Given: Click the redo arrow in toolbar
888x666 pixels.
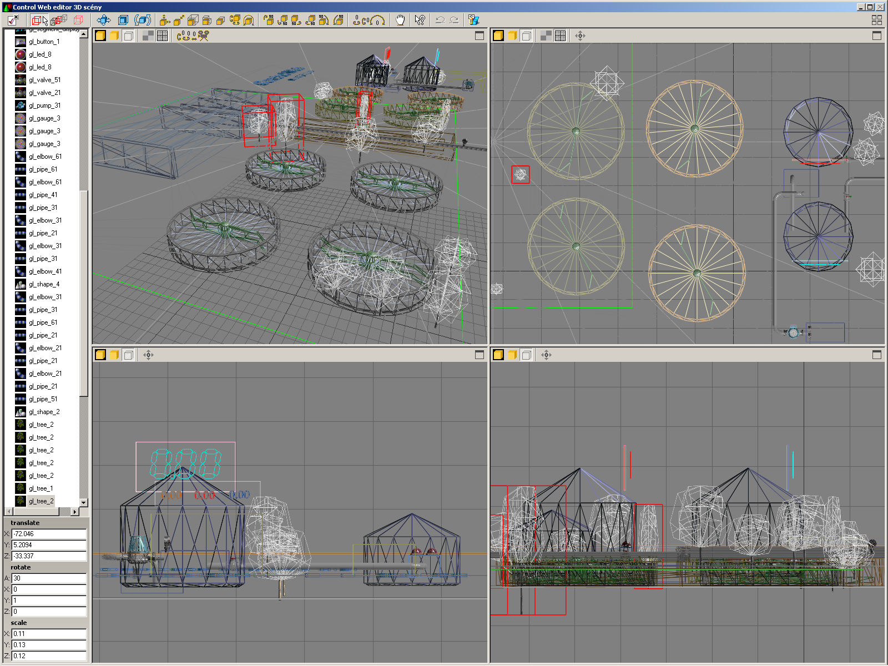Looking at the screenshot, I should pyautogui.click(x=454, y=21).
